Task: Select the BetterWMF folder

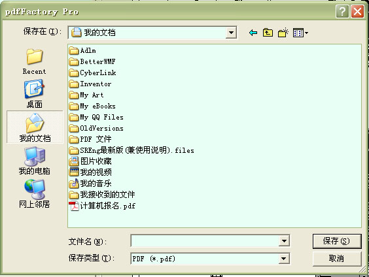Action: click(x=92, y=61)
